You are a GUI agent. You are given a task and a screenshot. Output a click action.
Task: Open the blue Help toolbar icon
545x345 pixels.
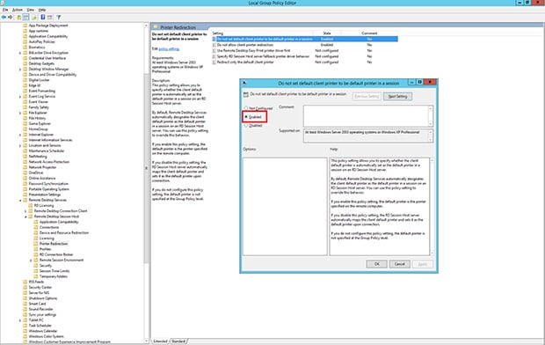click(x=43, y=17)
